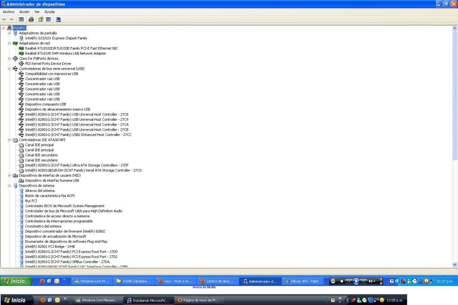The image size is (458, 305).
Task: Click the monitor icon beside Adaptadores de pantalla
Action: pyautogui.click(x=16, y=33)
